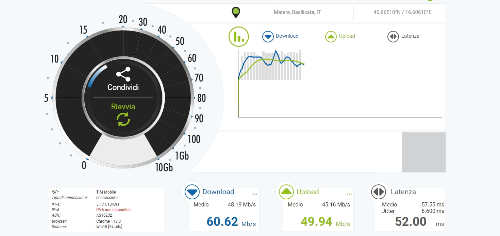Click the gray Latenza arrows icon in results
Viewport: 500px width, 236px height.
point(379,192)
